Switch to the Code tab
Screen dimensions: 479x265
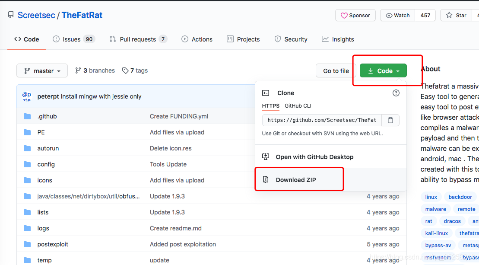tap(27, 39)
